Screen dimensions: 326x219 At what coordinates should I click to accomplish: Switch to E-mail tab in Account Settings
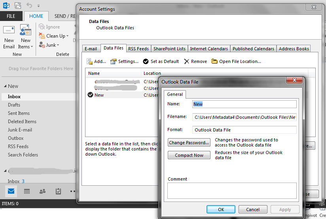91,49
